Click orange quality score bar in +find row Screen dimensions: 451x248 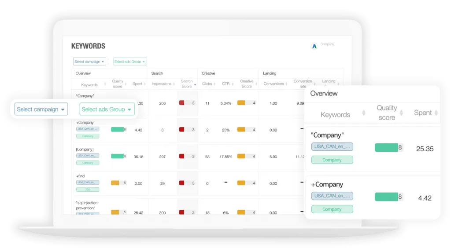pyautogui.click(x=115, y=183)
